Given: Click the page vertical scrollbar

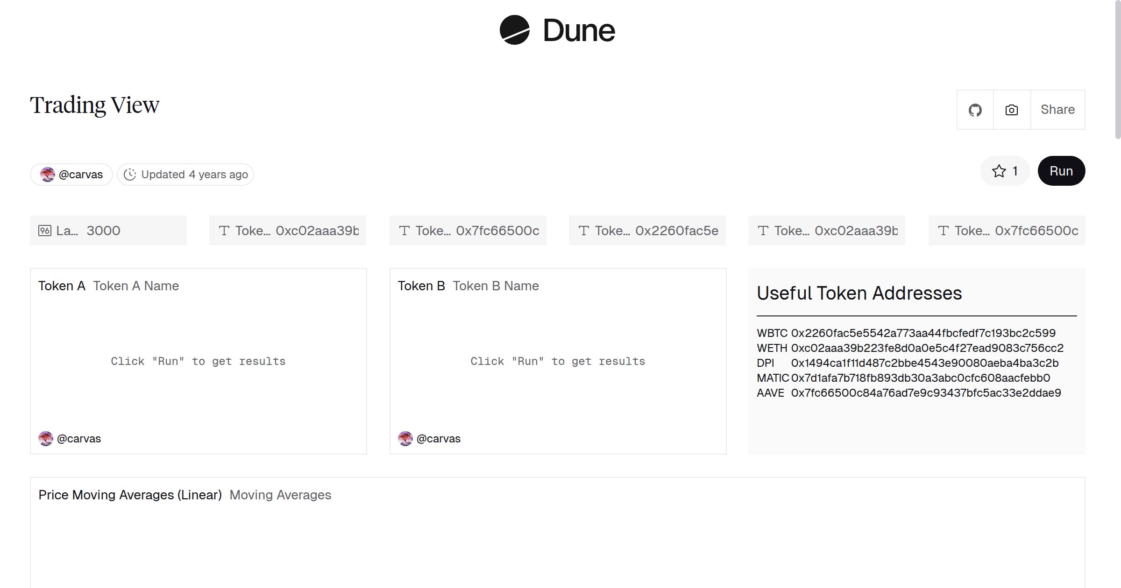Looking at the screenshot, I should click(x=1117, y=70).
